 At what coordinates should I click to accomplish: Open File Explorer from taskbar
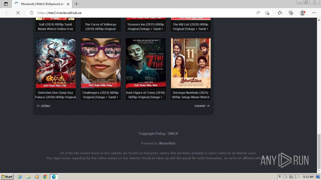coord(28,177)
